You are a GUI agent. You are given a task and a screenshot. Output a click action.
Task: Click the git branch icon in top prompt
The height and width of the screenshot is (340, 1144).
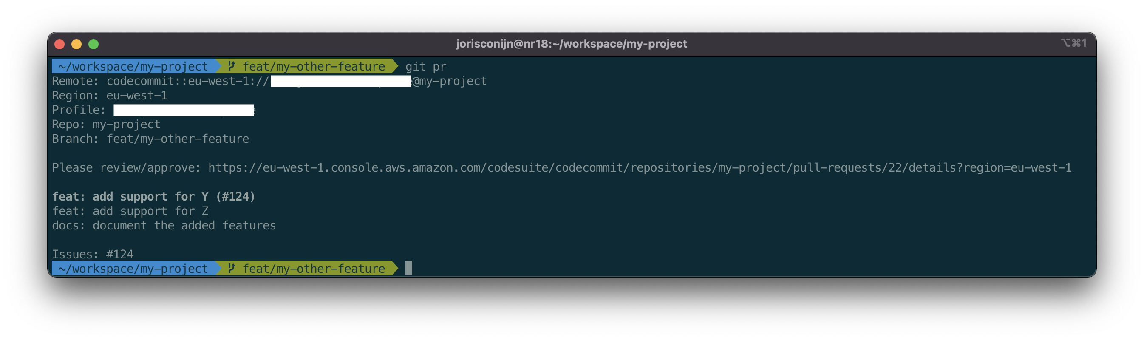pyautogui.click(x=231, y=66)
